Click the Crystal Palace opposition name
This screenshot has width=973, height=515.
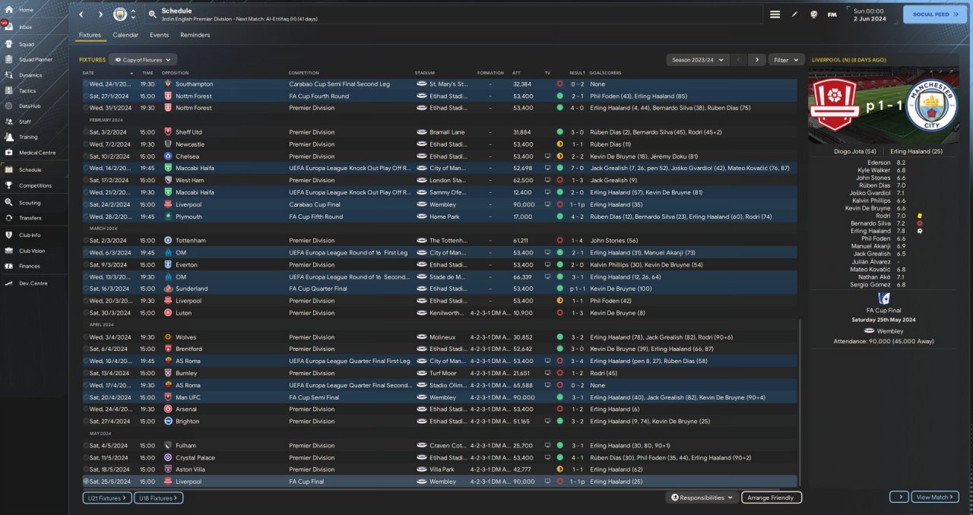pyautogui.click(x=195, y=457)
